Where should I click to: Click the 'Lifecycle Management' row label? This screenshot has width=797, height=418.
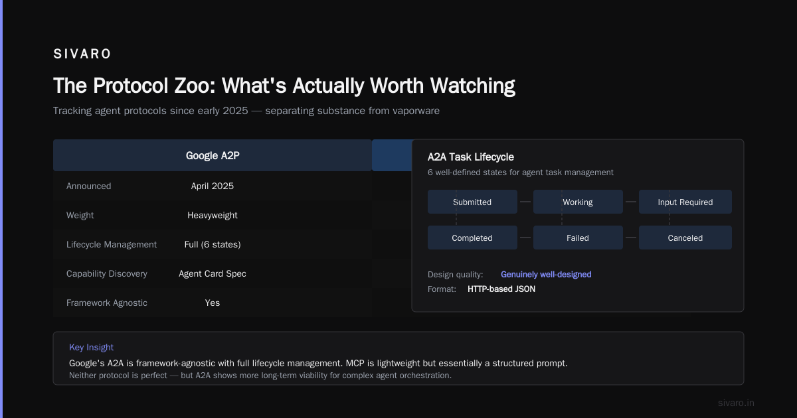click(x=112, y=244)
